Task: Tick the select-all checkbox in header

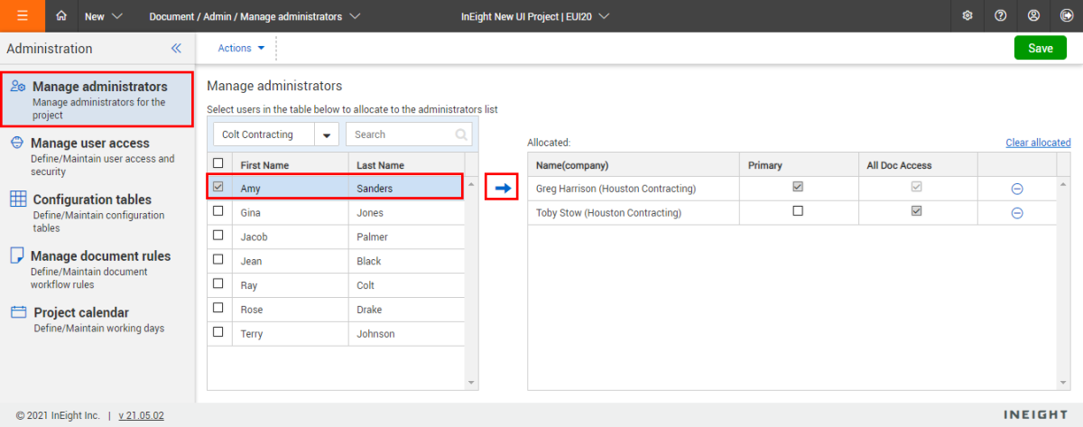Action: [218, 163]
